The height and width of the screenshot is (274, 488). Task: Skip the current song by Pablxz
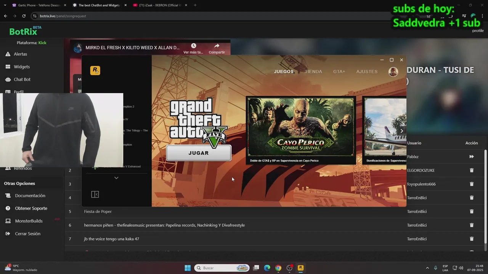pyautogui.click(x=472, y=156)
